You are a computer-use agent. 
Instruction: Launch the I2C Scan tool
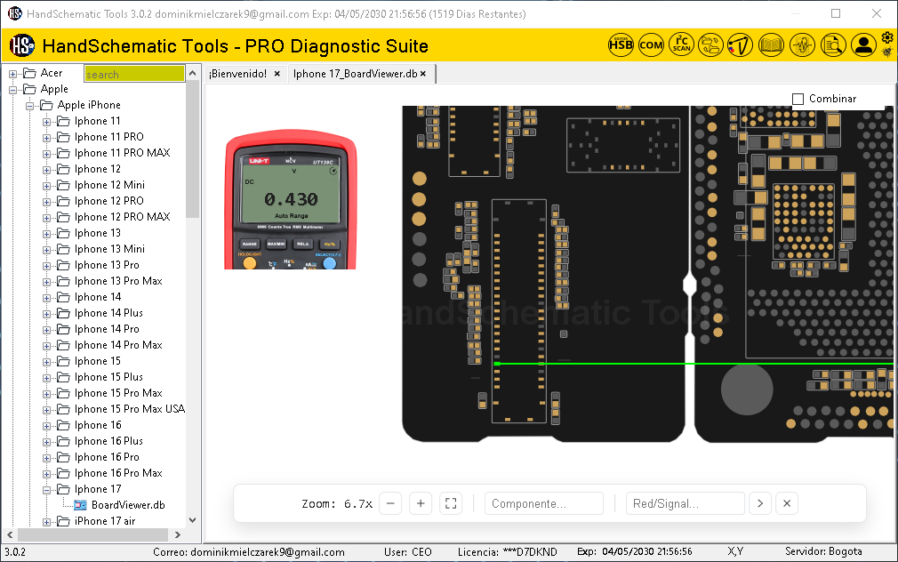coord(682,44)
